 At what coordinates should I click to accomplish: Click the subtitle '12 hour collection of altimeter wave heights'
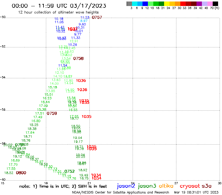click(58, 12)
